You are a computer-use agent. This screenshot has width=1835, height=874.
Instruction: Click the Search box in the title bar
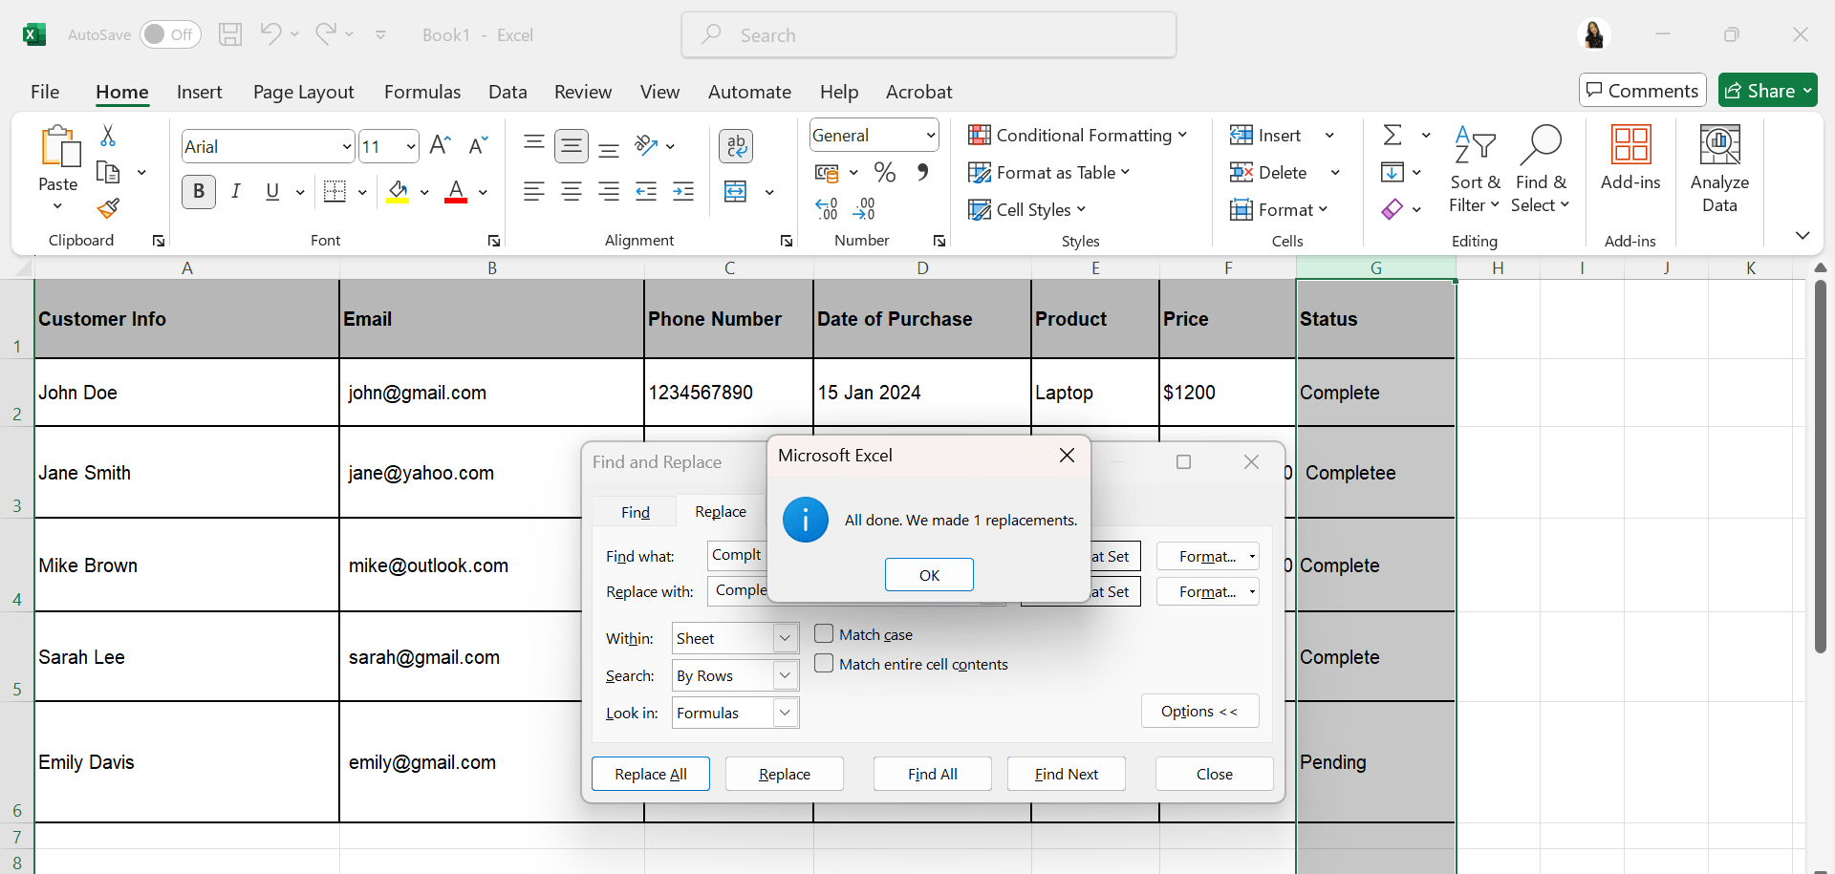point(928,35)
